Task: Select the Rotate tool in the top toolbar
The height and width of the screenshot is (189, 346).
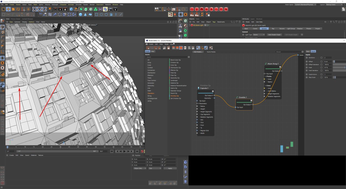Action: tap(18, 9)
